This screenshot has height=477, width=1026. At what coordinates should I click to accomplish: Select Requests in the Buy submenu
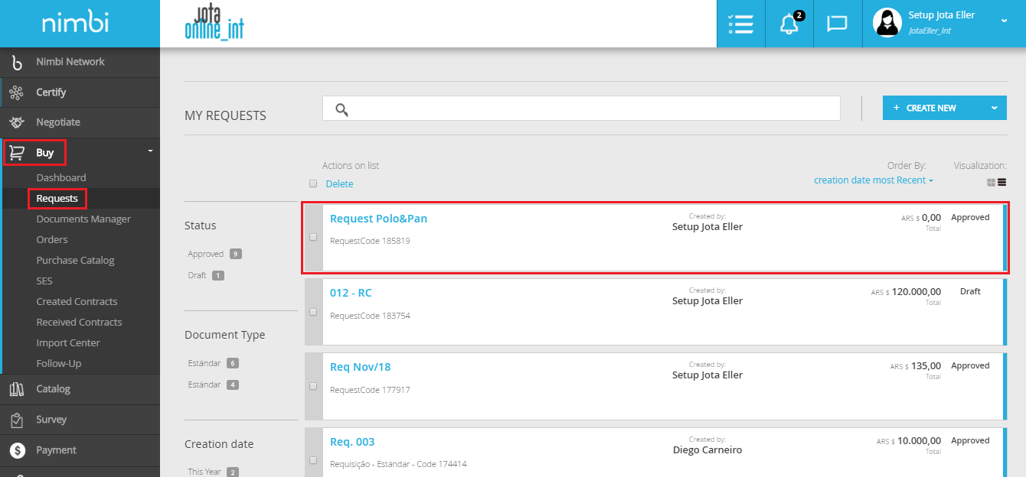tap(57, 198)
